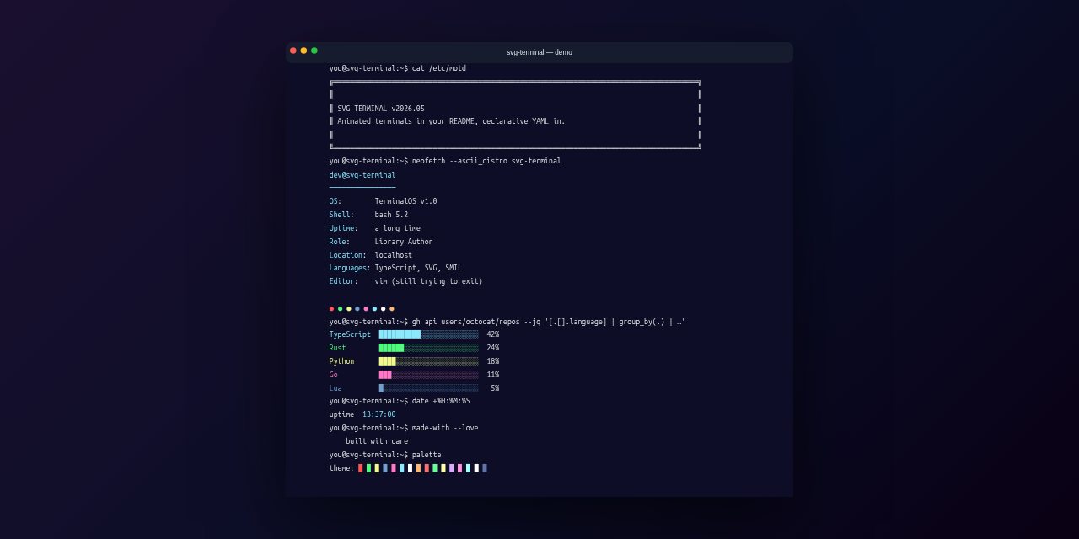Click 'TypeScript, SVG, SMIL' Languages value
The width and height of the screenshot is (1079, 539).
coord(418,268)
